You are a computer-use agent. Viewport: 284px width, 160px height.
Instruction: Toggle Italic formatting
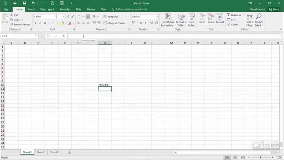click(40, 23)
